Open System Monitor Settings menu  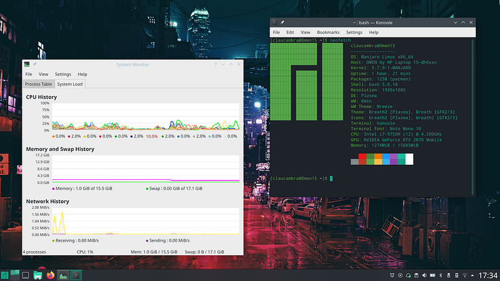click(x=63, y=74)
